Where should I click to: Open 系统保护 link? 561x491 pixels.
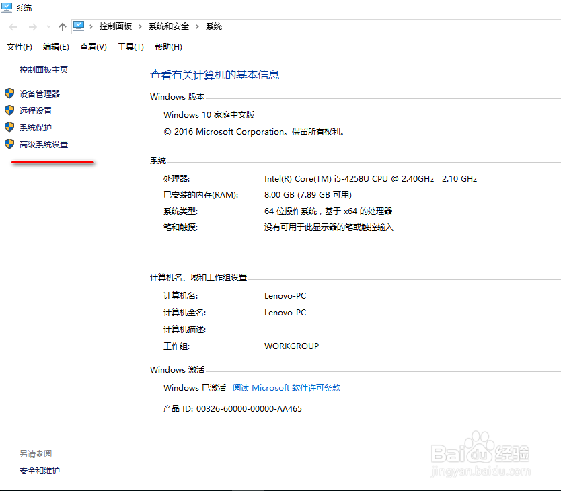[x=36, y=127]
